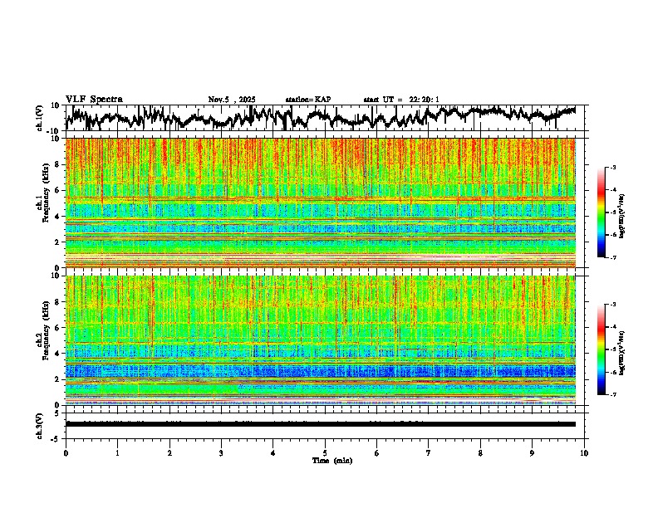Click time axis tick label "9"
658x508 pixels.
pyautogui.click(x=532, y=453)
